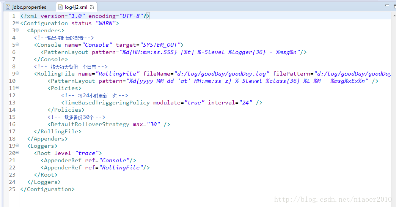Screen dimensions: 396x207
Task: Click the encoding value "UTF-8"
Action: [131, 16]
